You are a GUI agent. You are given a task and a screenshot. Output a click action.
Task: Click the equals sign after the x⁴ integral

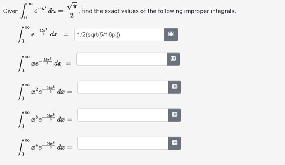click(69, 148)
